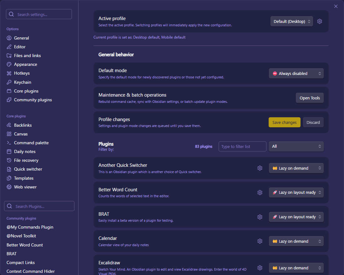The image size is (344, 275).
Task: Click the Keychain key icon
Action: tap(9, 82)
